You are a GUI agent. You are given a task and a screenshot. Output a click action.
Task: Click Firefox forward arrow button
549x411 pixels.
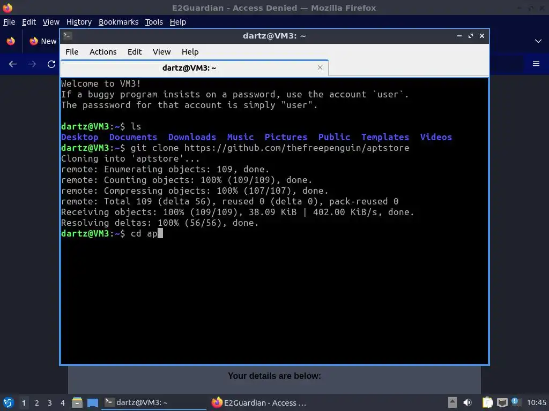(x=32, y=64)
